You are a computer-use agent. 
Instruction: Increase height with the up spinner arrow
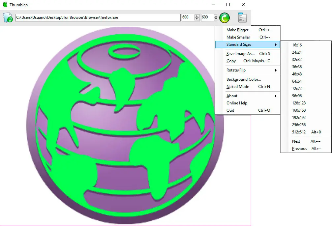[x=216, y=16]
